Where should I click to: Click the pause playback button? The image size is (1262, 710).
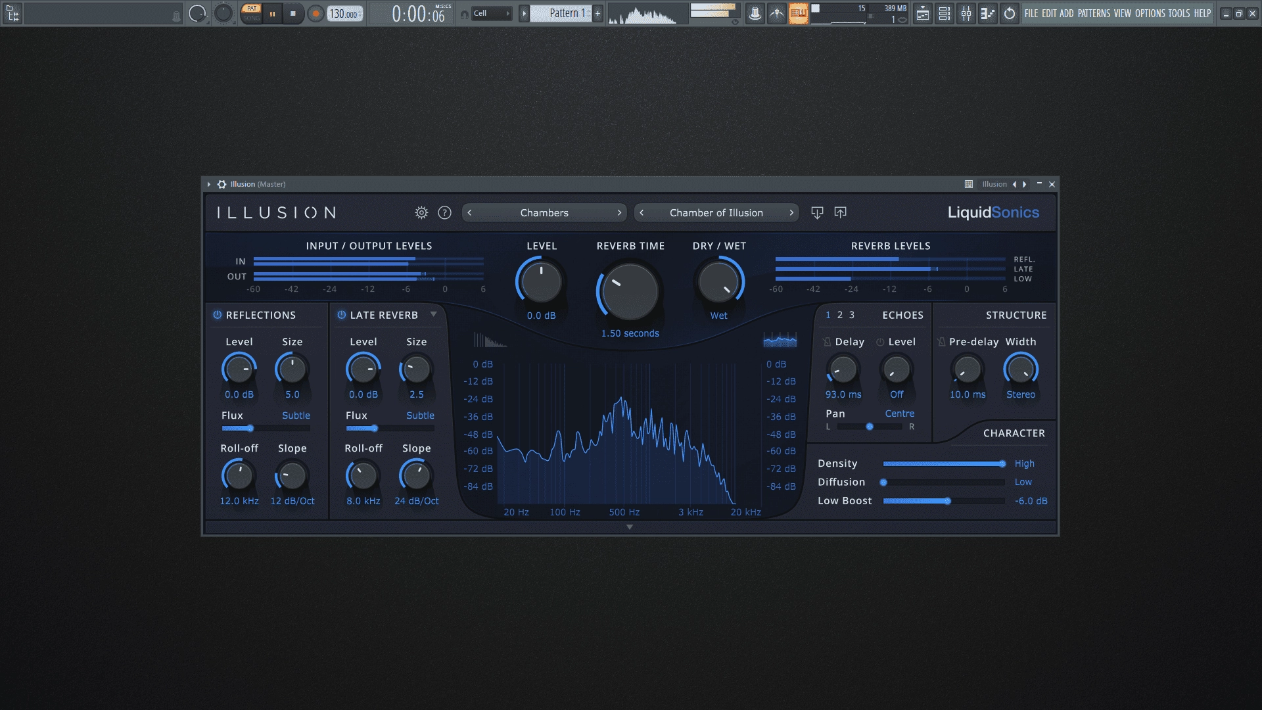[x=272, y=13]
